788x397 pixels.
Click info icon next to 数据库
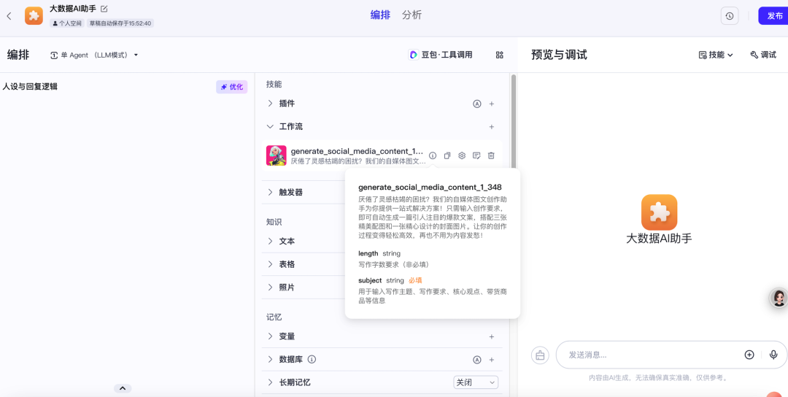[x=312, y=359]
